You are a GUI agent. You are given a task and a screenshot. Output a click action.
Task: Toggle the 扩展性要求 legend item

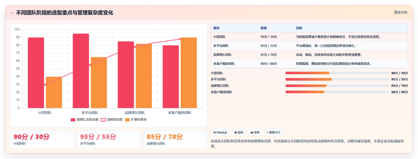click(136, 120)
